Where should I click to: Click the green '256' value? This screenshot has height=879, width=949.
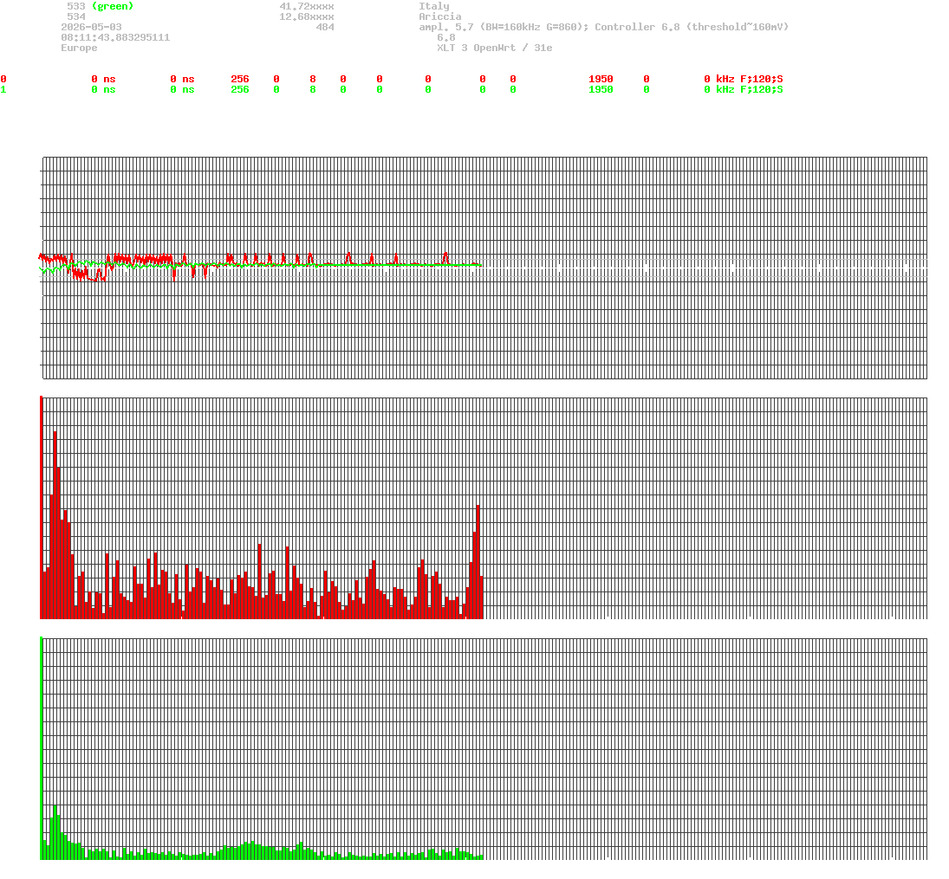tap(240, 89)
